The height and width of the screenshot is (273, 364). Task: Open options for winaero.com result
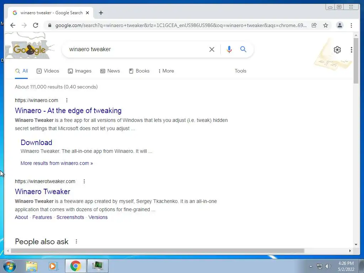(67, 100)
